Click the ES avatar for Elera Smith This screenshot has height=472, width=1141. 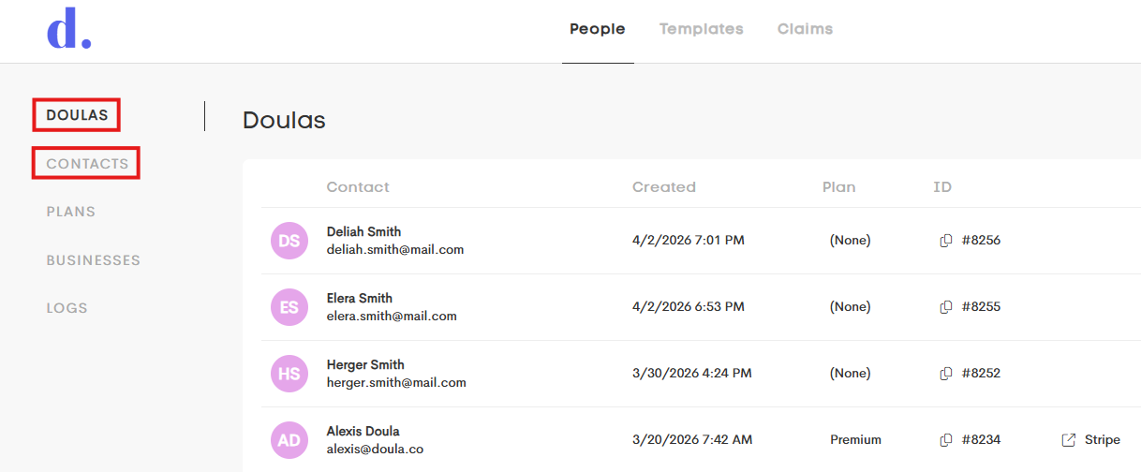point(289,307)
